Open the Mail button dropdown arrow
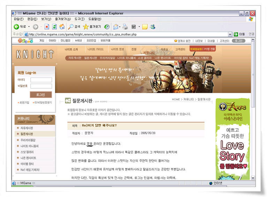The width and height of the screenshot is (267, 197). click(120, 27)
